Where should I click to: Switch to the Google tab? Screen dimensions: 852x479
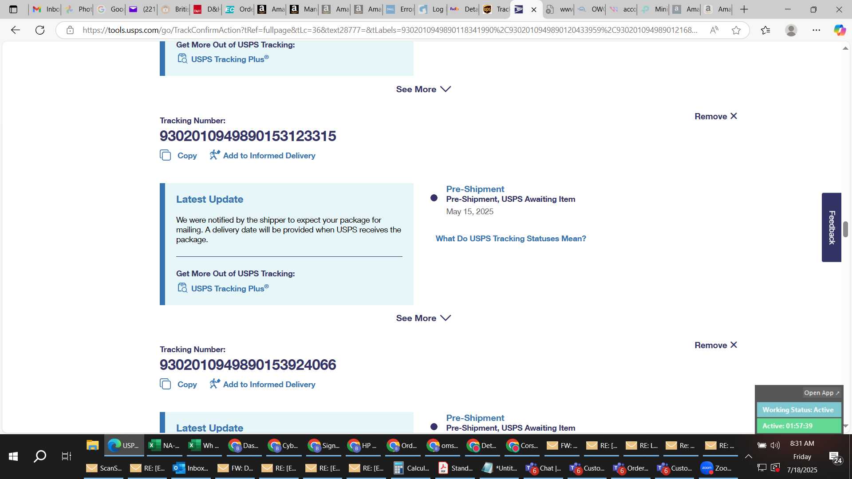[x=110, y=9]
